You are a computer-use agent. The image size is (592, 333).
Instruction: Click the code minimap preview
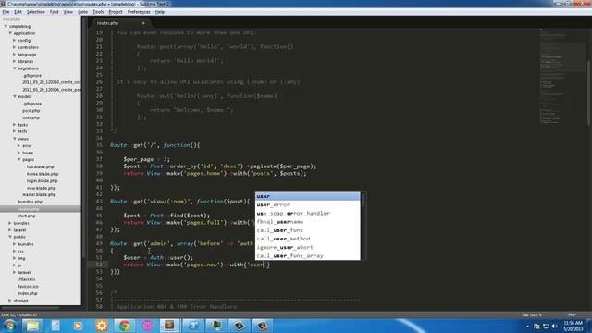[561, 77]
